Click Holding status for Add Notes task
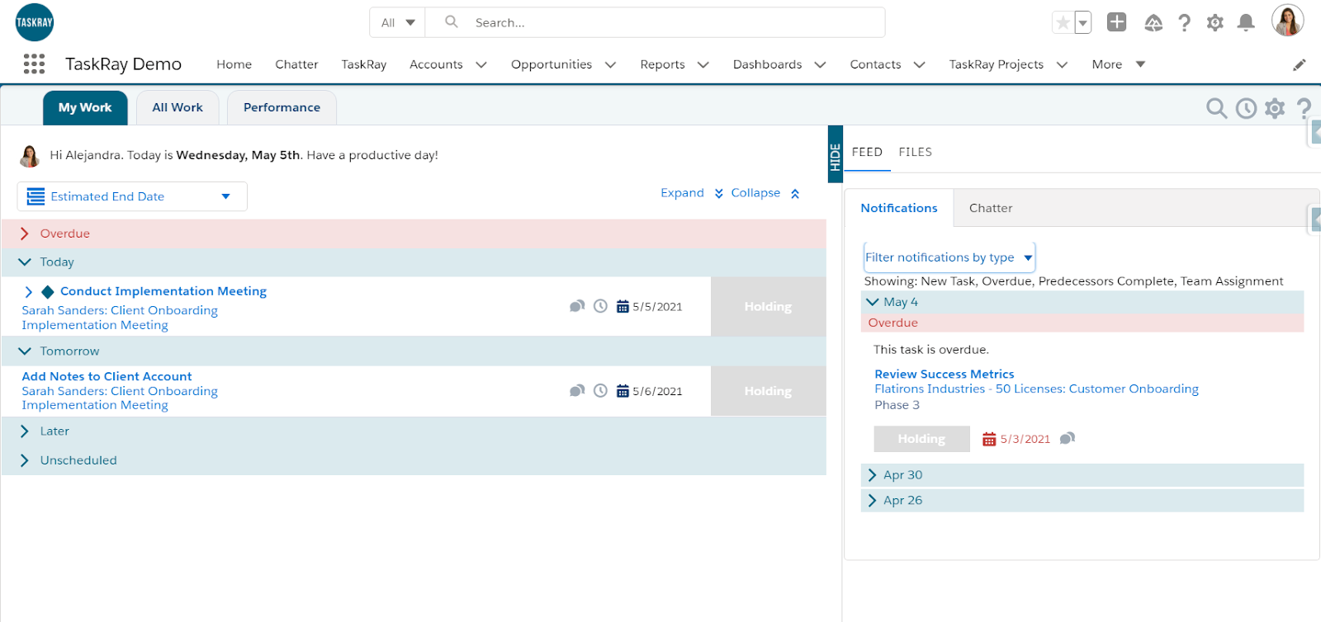The height and width of the screenshot is (622, 1321). 768,391
